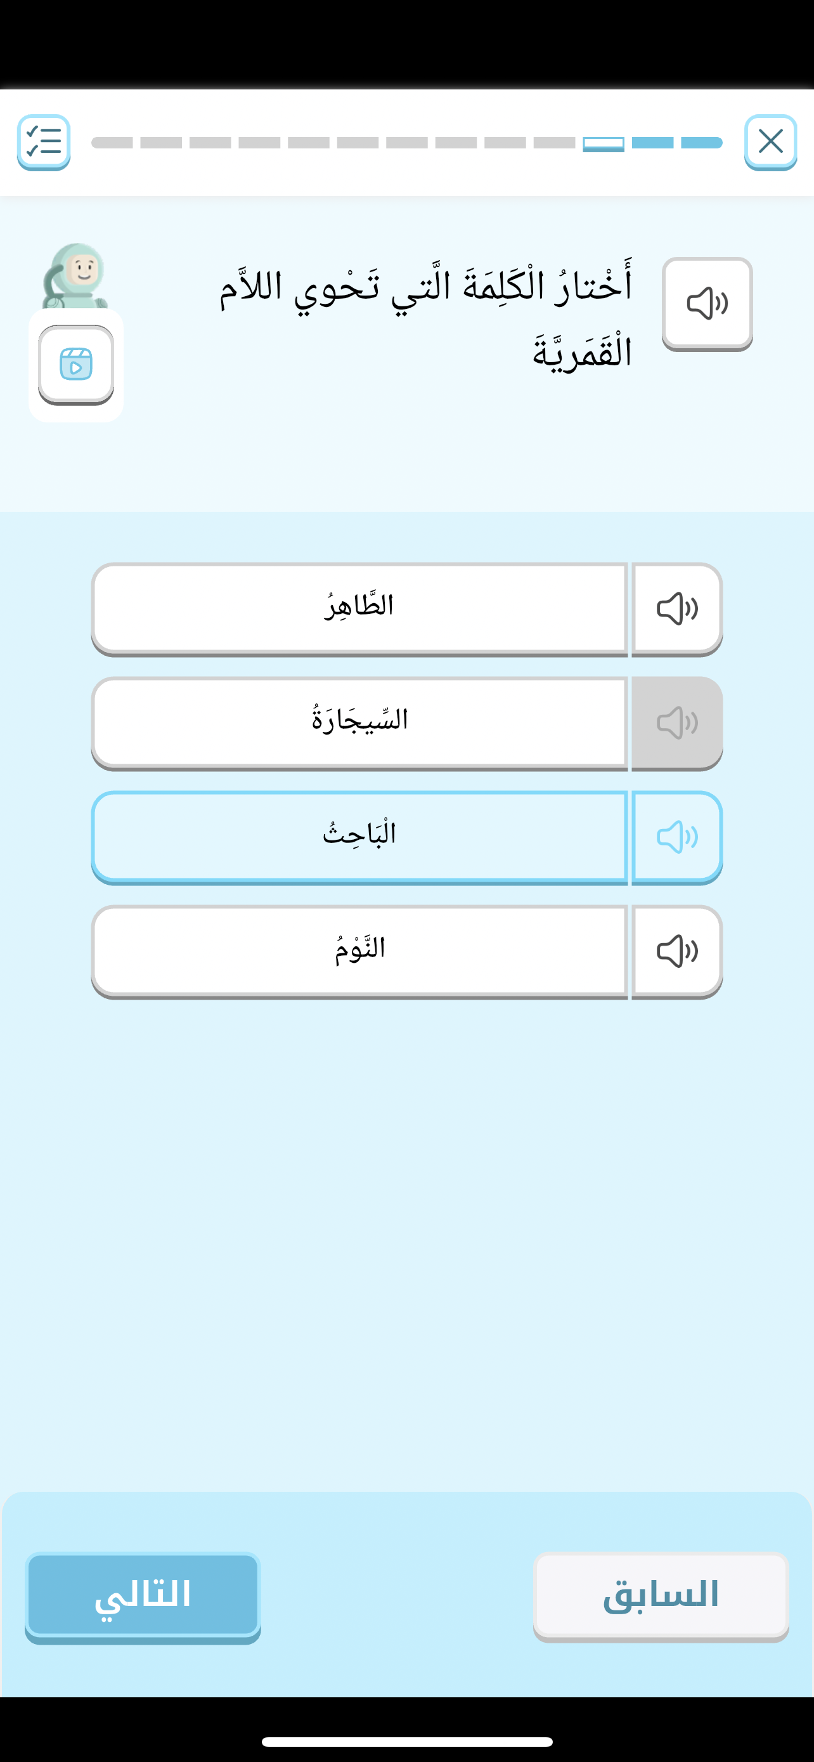Open the video clip help icon
The width and height of the screenshot is (814, 1762).
pyautogui.click(x=76, y=364)
